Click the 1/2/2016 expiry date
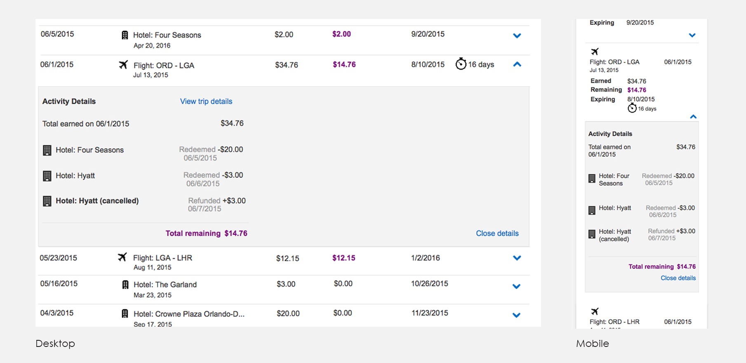The width and height of the screenshot is (746, 363). point(425,258)
